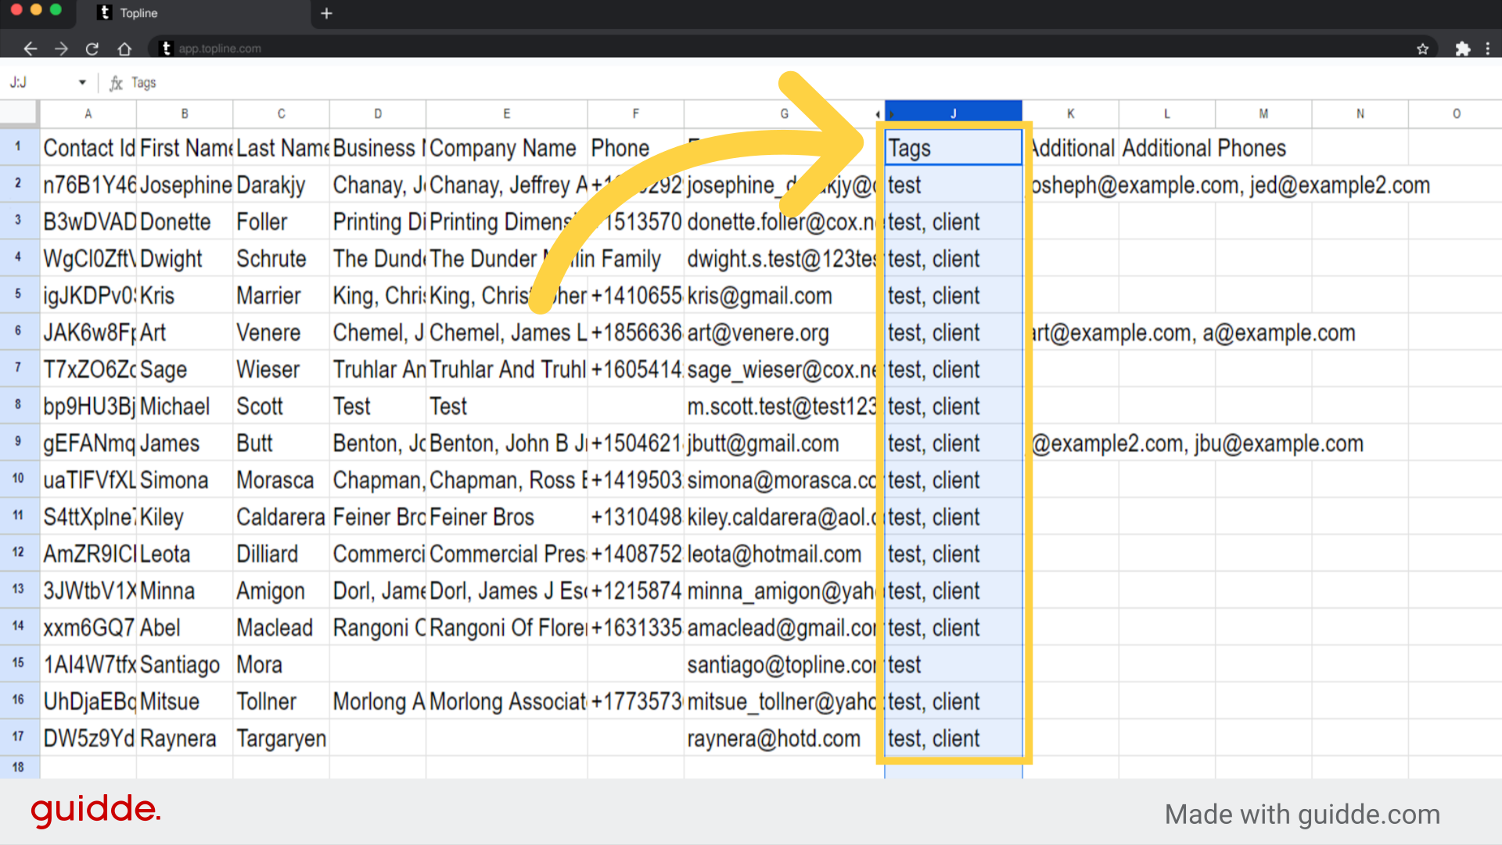Open the browser three-dot menu

[x=1488, y=49]
